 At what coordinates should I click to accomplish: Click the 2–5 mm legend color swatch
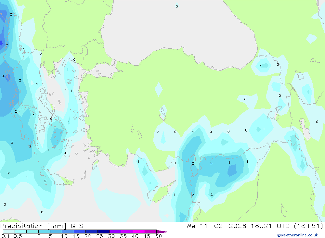[x=44, y=232]
